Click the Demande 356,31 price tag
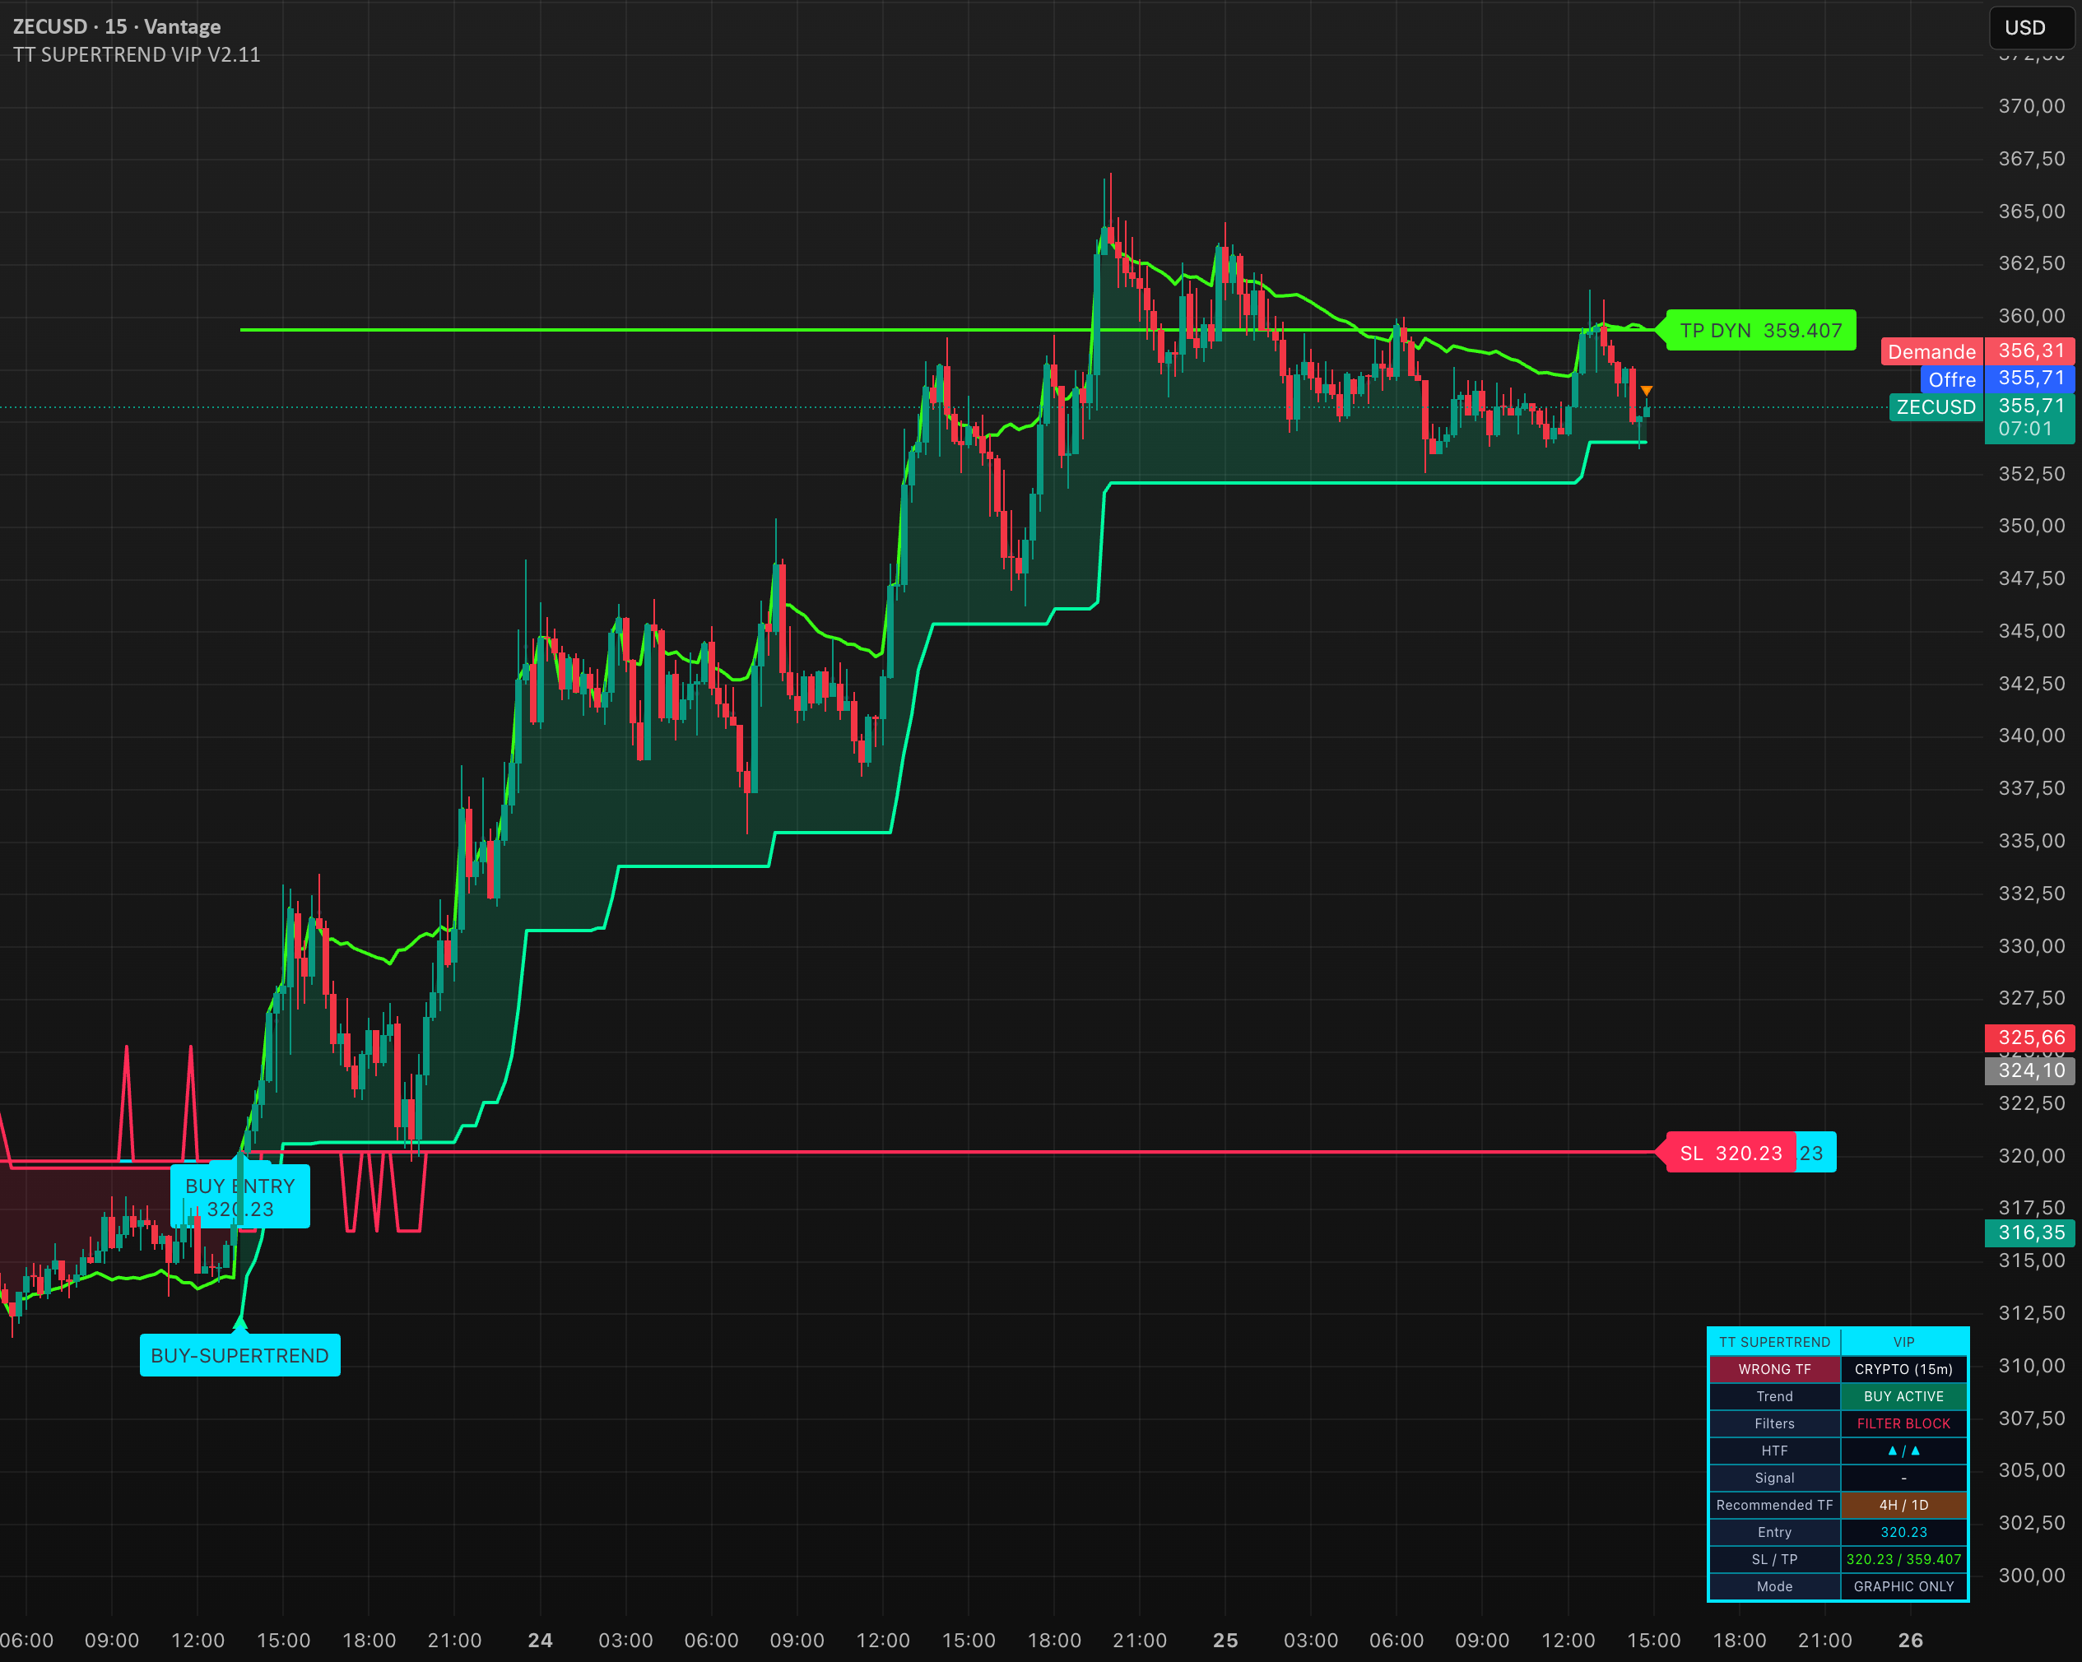 [x=1977, y=351]
